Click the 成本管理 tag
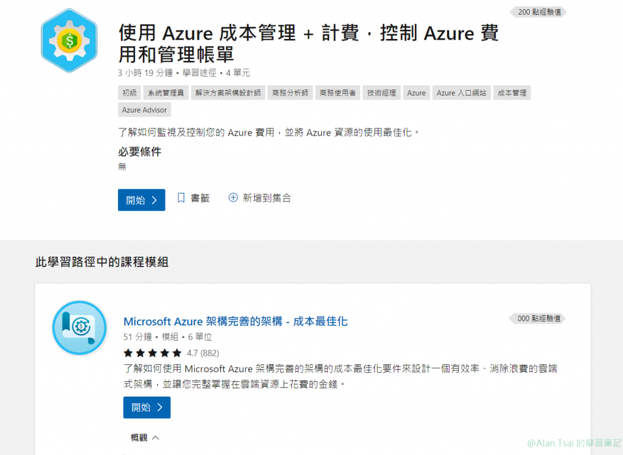The image size is (623, 455). click(x=512, y=93)
